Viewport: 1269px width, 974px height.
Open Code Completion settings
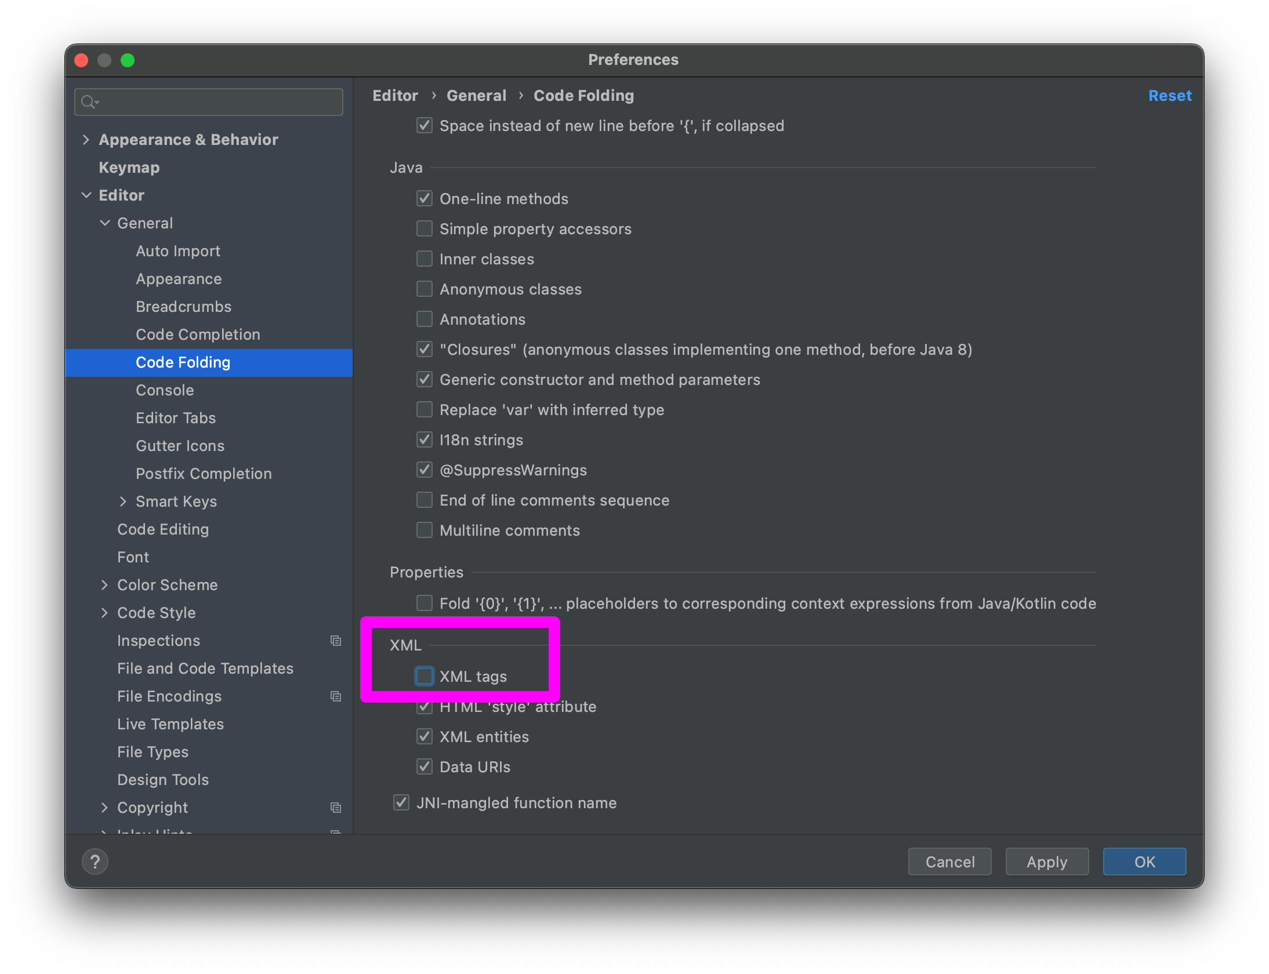click(x=198, y=335)
